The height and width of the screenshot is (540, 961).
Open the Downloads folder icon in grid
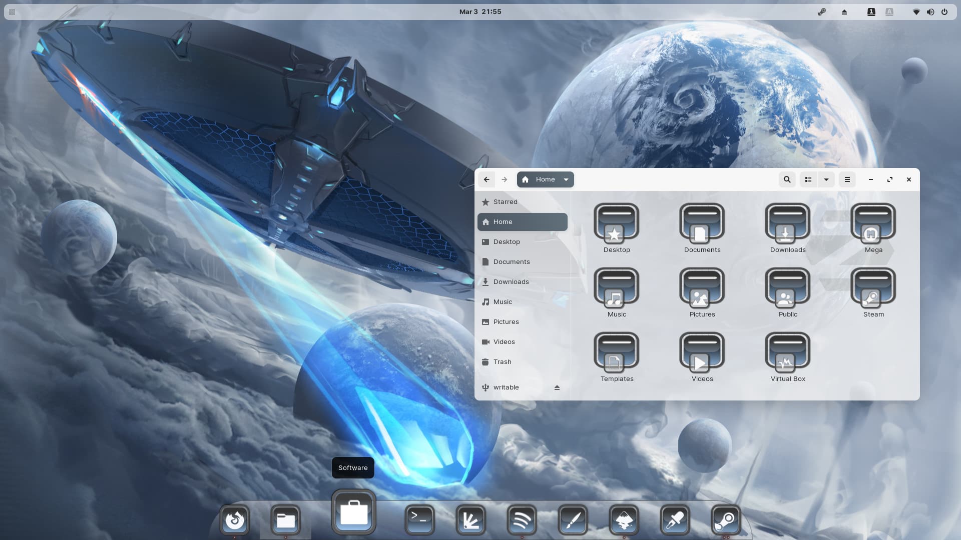click(787, 222)
